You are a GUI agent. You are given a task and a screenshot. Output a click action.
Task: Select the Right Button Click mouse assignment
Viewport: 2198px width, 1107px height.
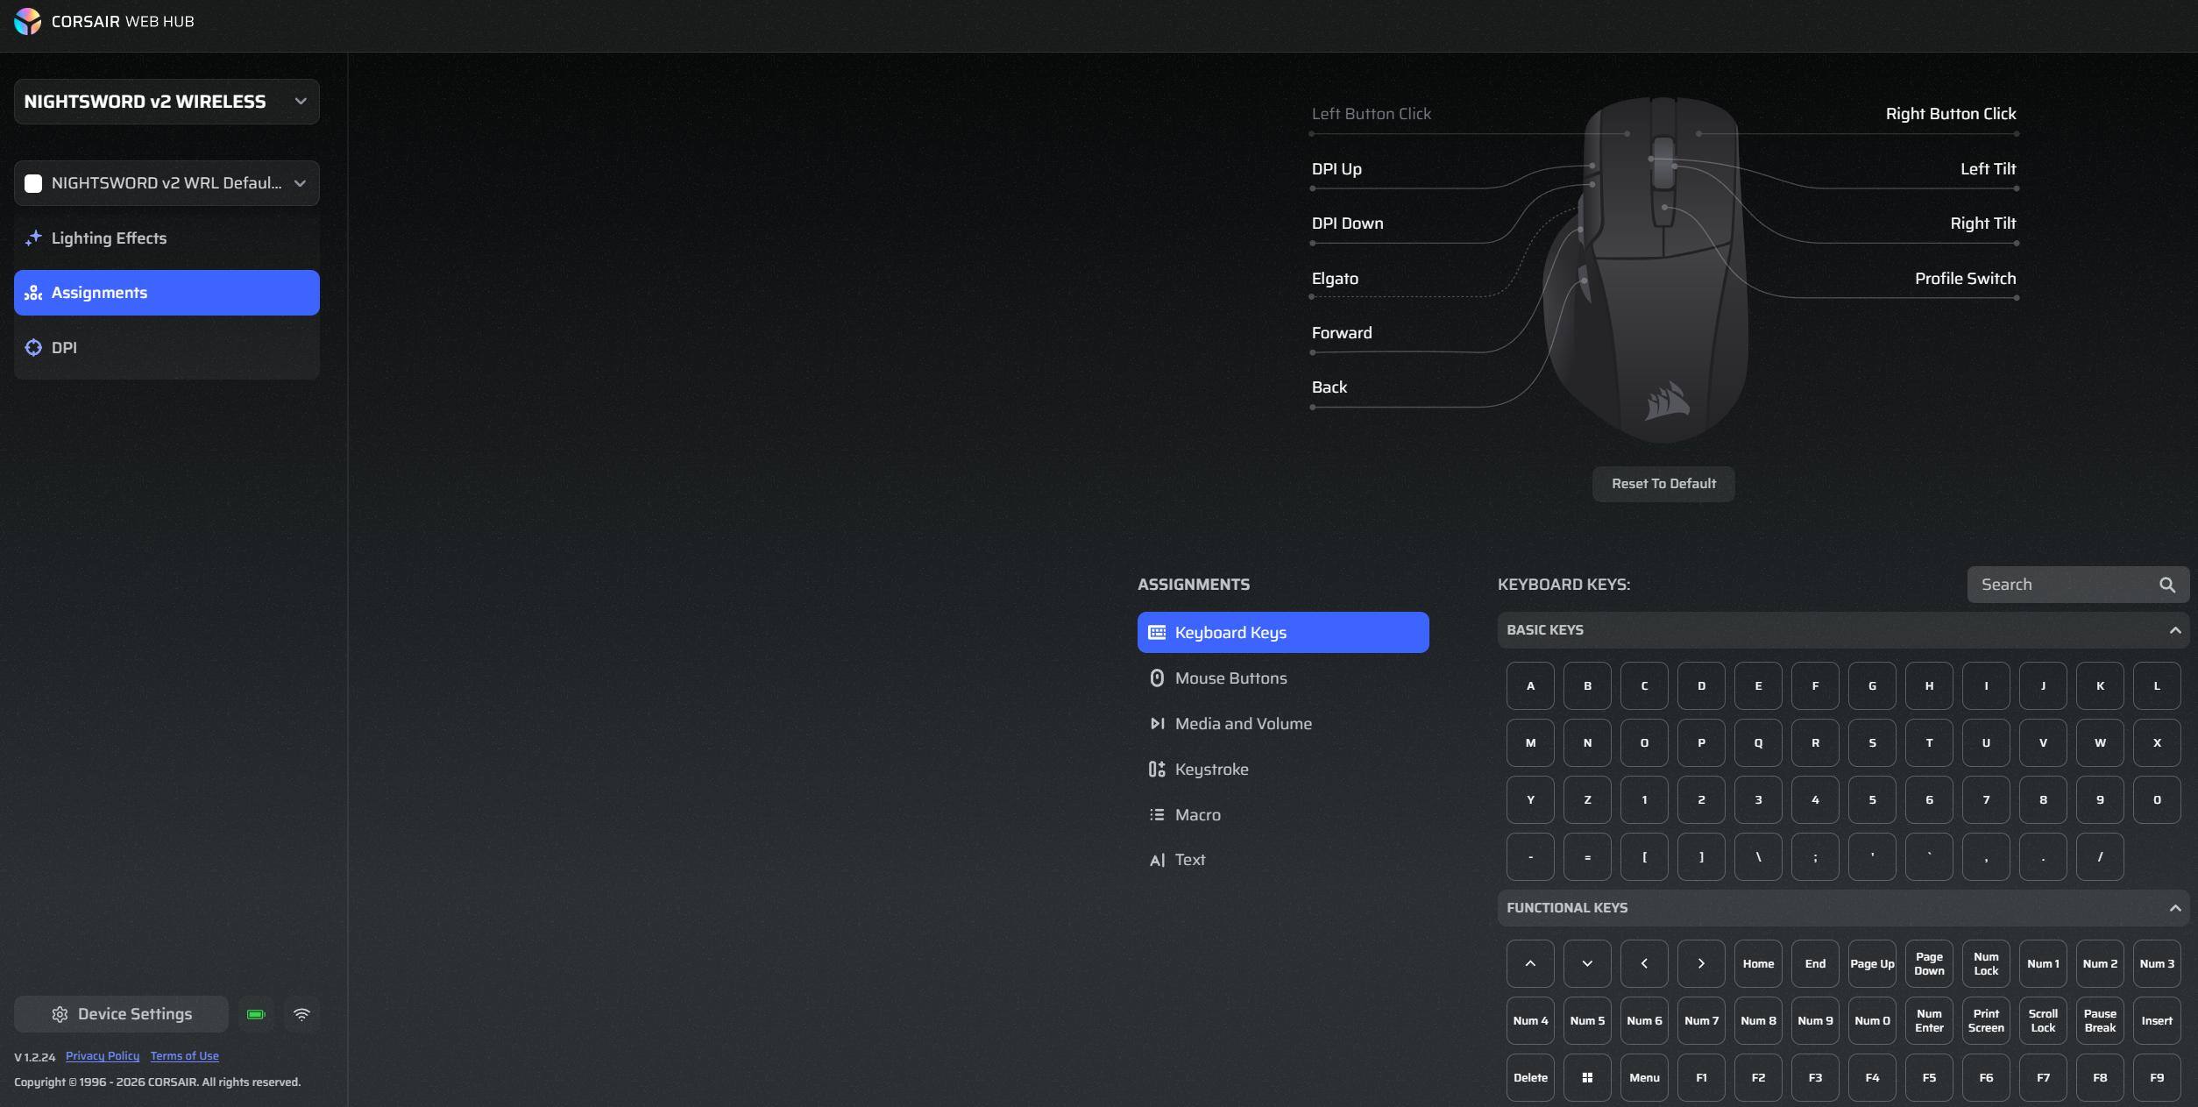tap(1951, 114)
